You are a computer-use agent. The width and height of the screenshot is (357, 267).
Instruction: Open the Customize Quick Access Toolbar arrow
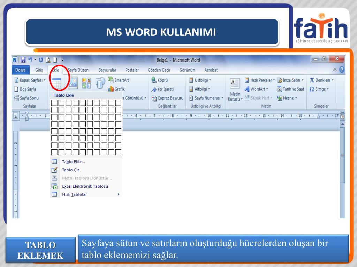62,60
